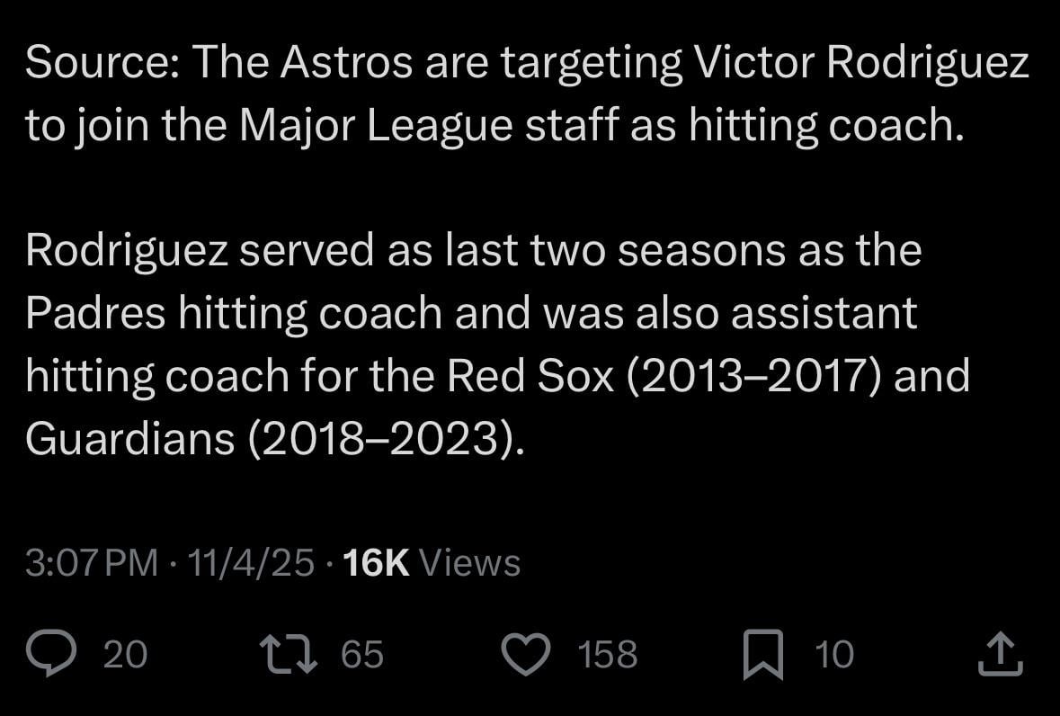The height and width of the screenshot is (716, 1060).
Task: Open the list of 65 reposts
Action: click(362, 654)
